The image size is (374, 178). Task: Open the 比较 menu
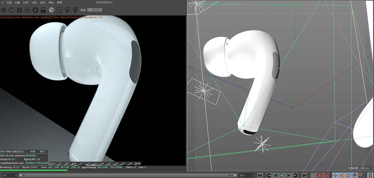click(x=34, y=2)
